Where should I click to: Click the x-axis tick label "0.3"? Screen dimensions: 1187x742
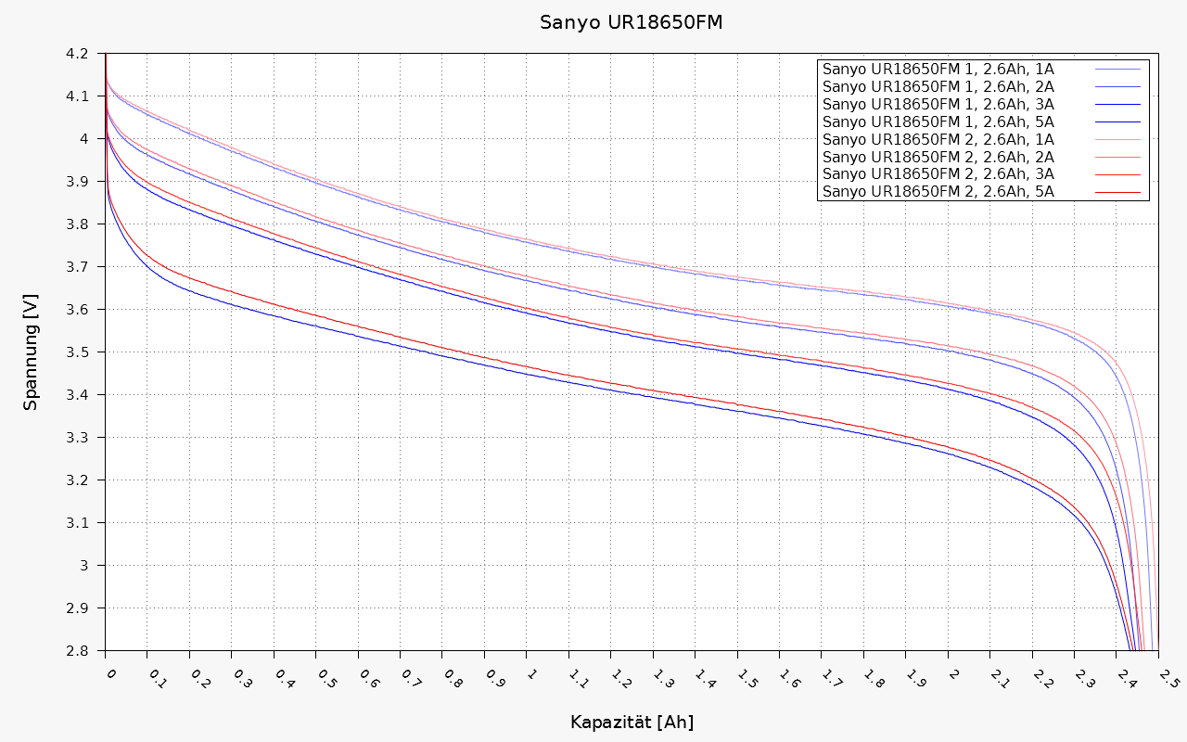point(241,679)
